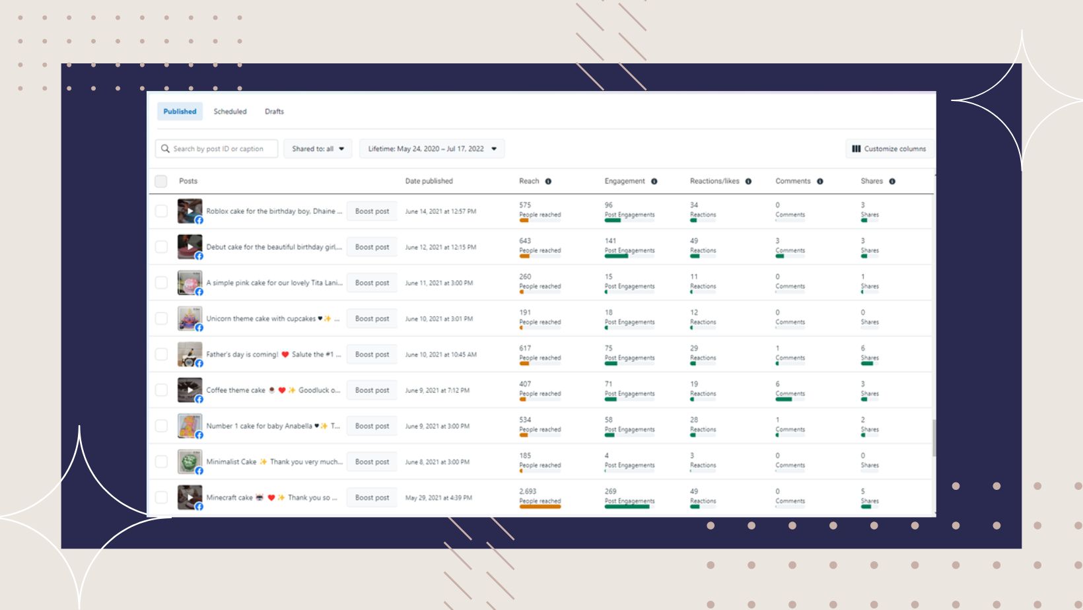
Task: Boost the simple pink cake post
Action: (372, 283)
